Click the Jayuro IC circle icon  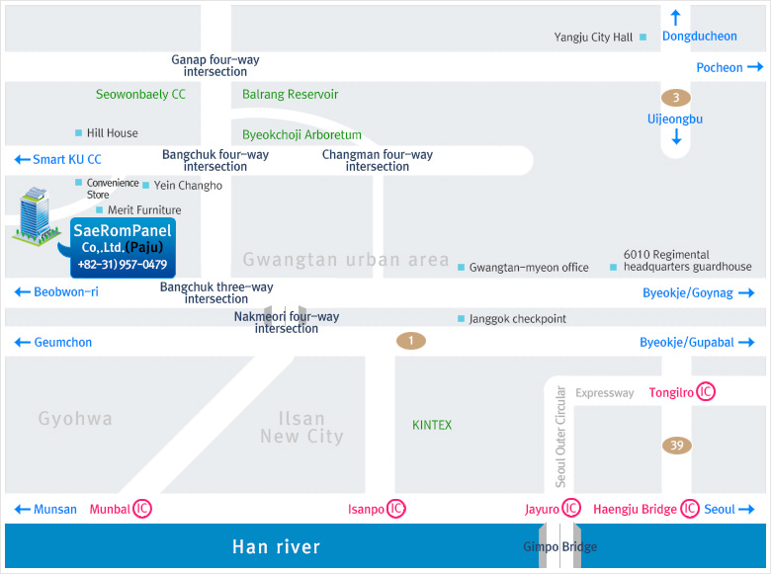click(571, 508)
